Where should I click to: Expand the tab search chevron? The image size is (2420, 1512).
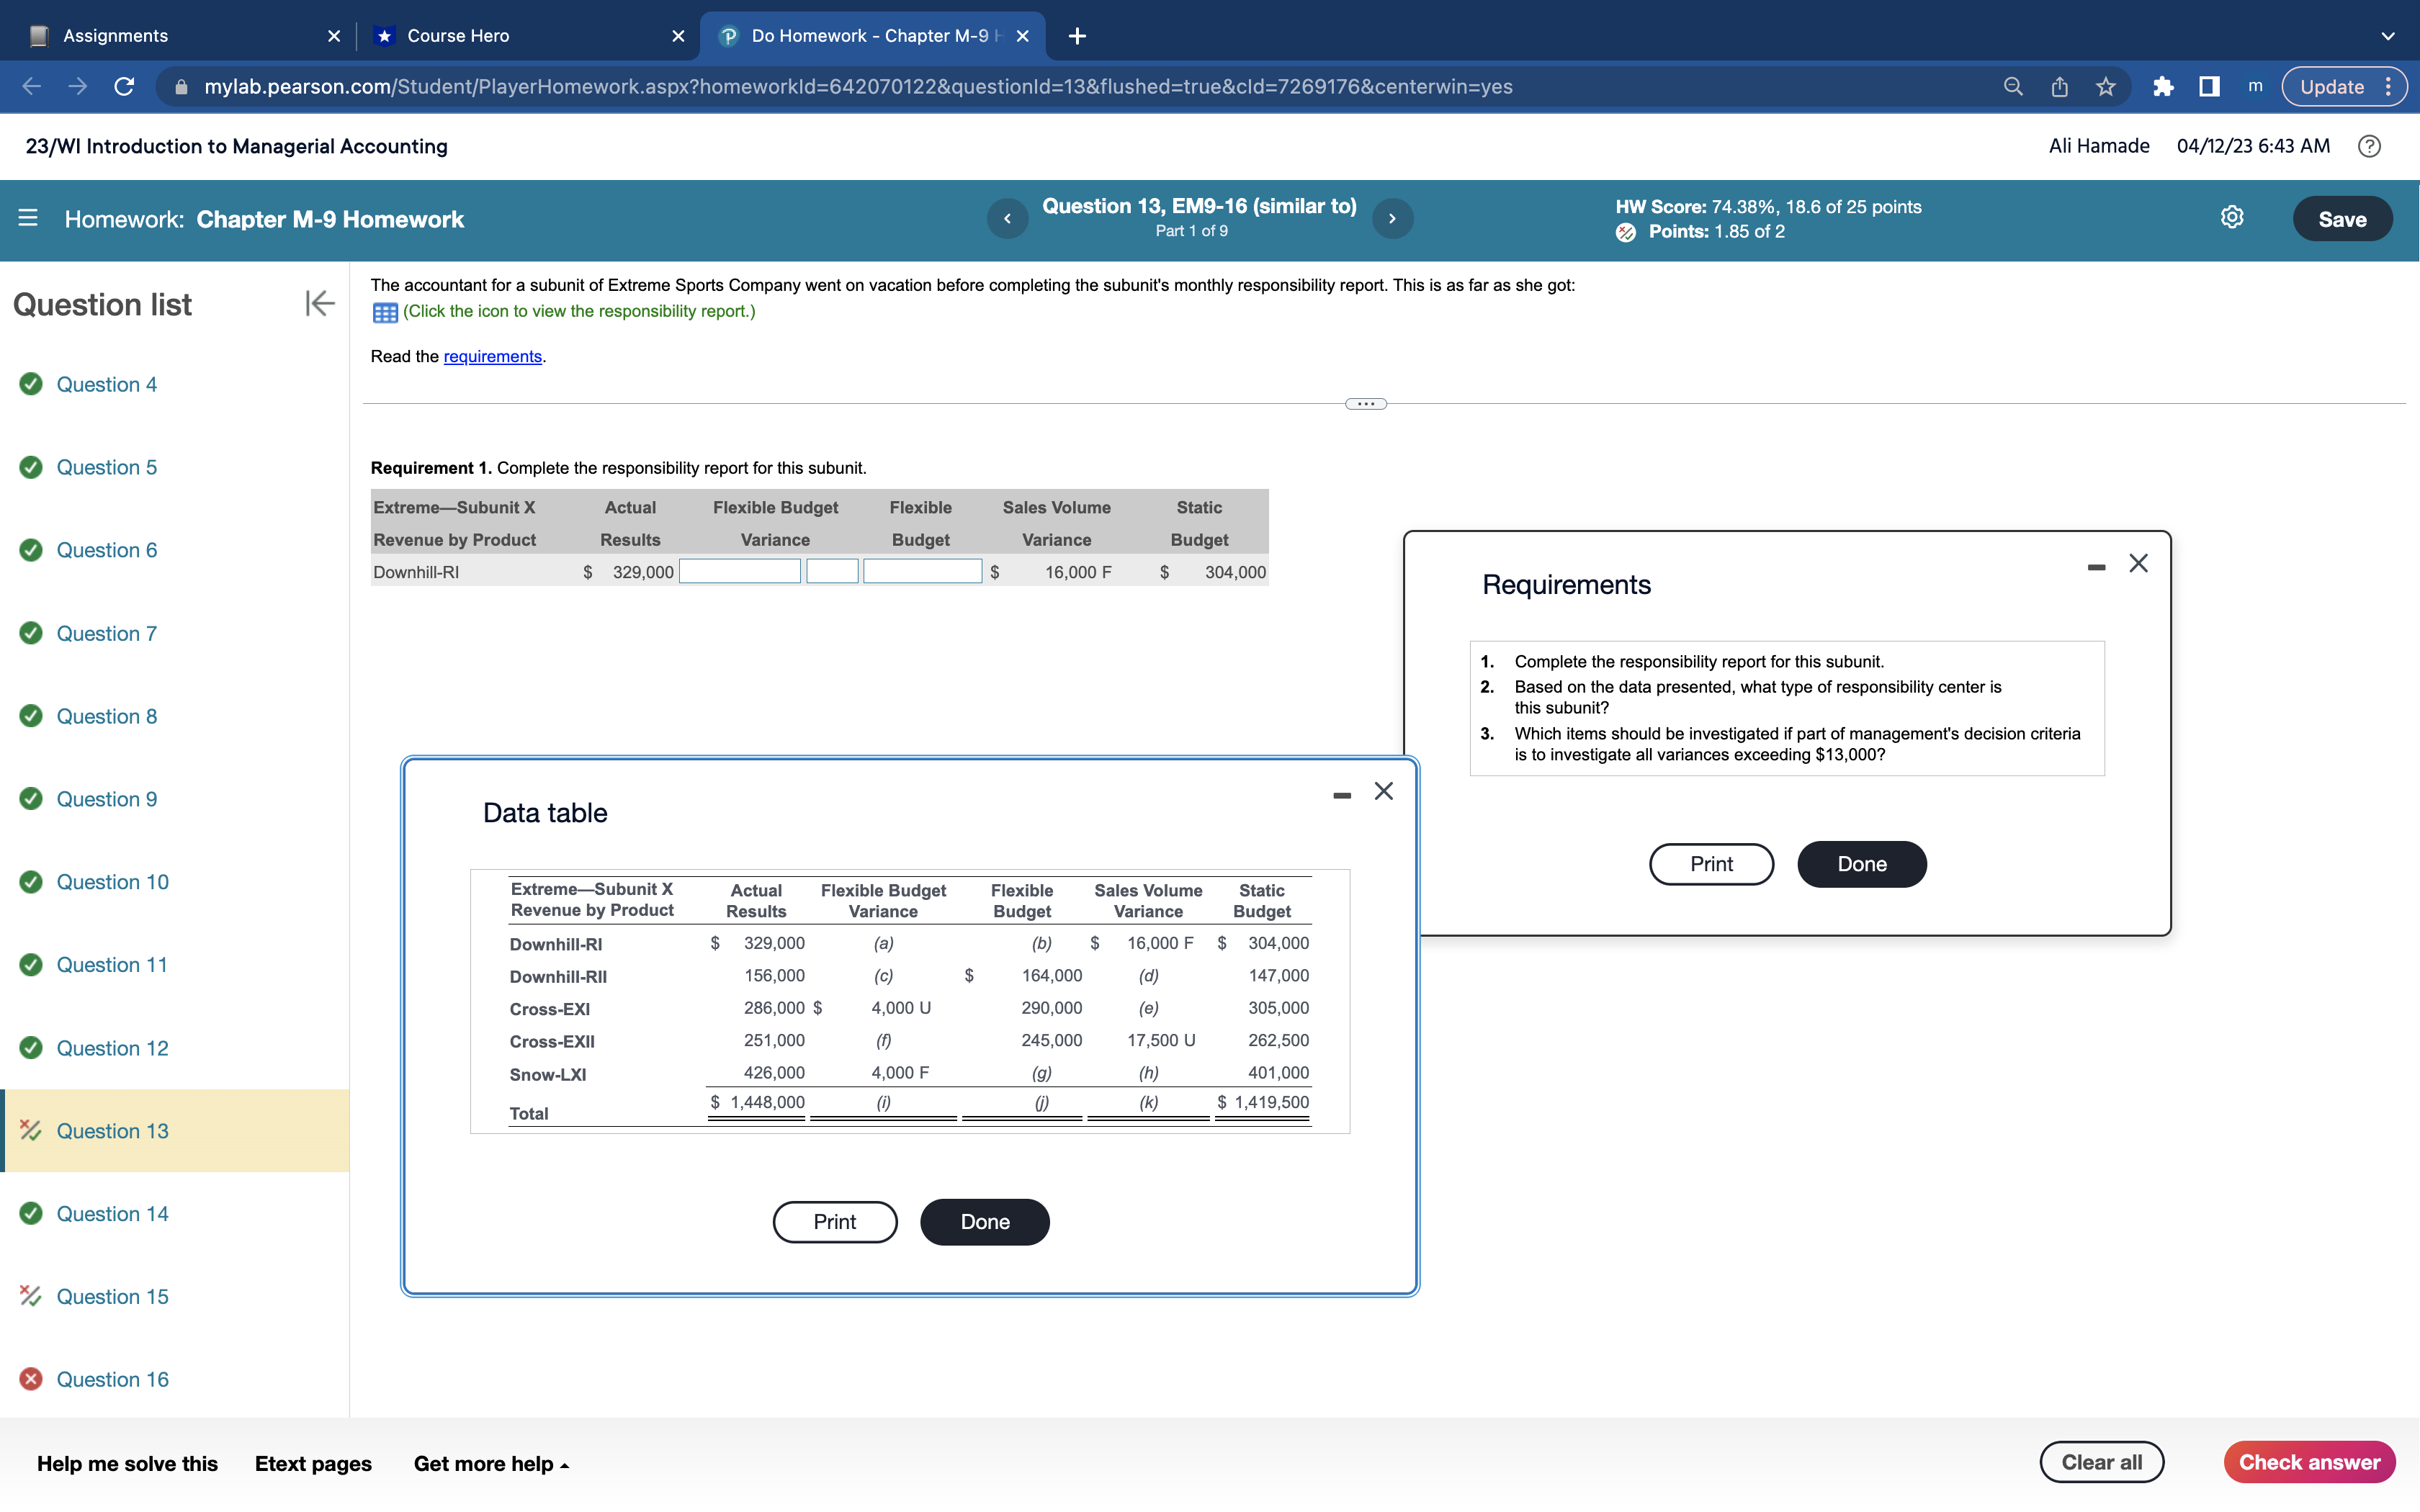coord(2388,36)
